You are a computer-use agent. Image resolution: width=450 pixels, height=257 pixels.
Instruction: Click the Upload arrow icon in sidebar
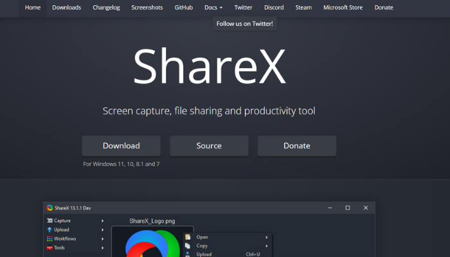coord(50,229)
